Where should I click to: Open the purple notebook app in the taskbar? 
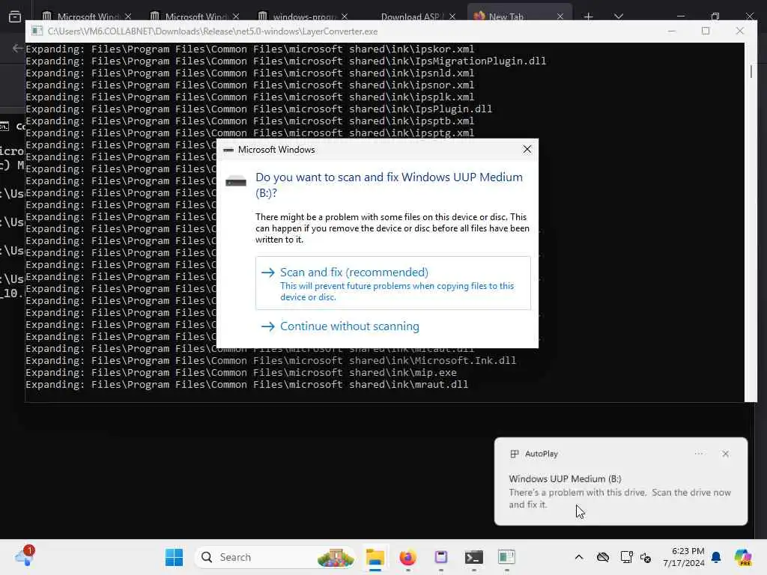tap(440, 557)
